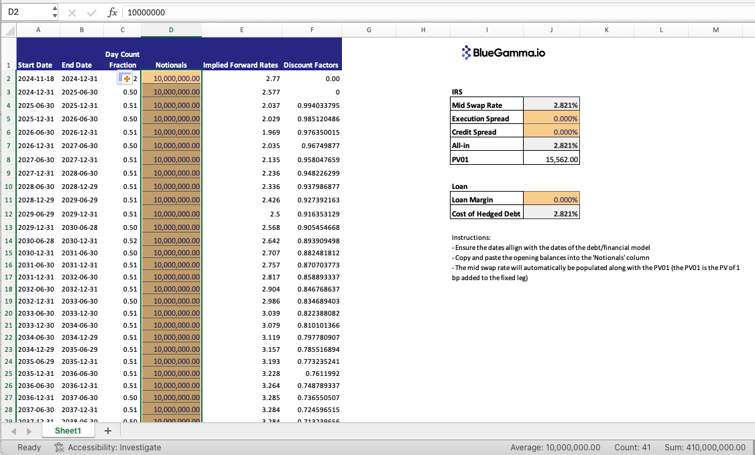Select the Loan Margin value cell
Screen dimensions: 755x455
point(550,200)
